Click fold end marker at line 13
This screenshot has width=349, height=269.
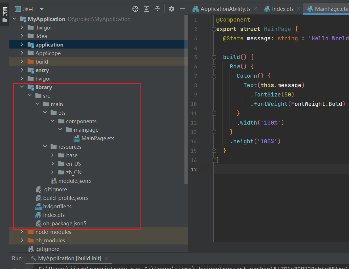coord(214,132)
